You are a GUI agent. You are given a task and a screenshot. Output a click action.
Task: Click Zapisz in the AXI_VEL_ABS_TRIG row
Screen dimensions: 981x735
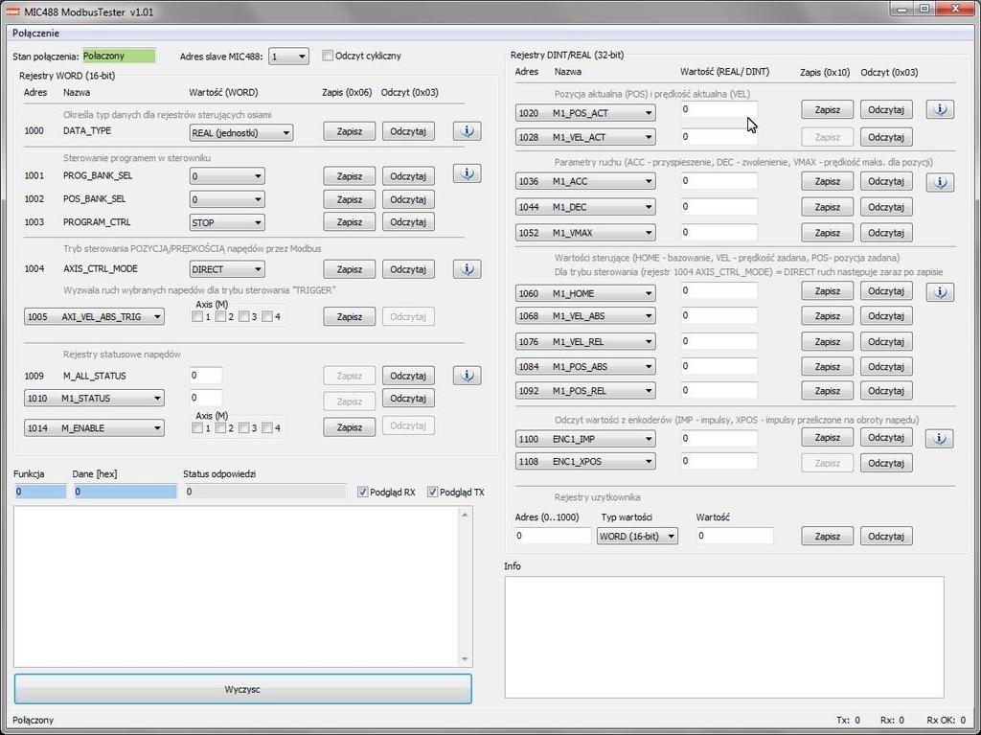click(x=349, y=317)
